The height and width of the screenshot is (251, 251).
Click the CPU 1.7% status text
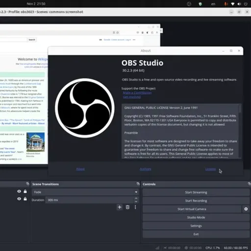coord(212,248)
